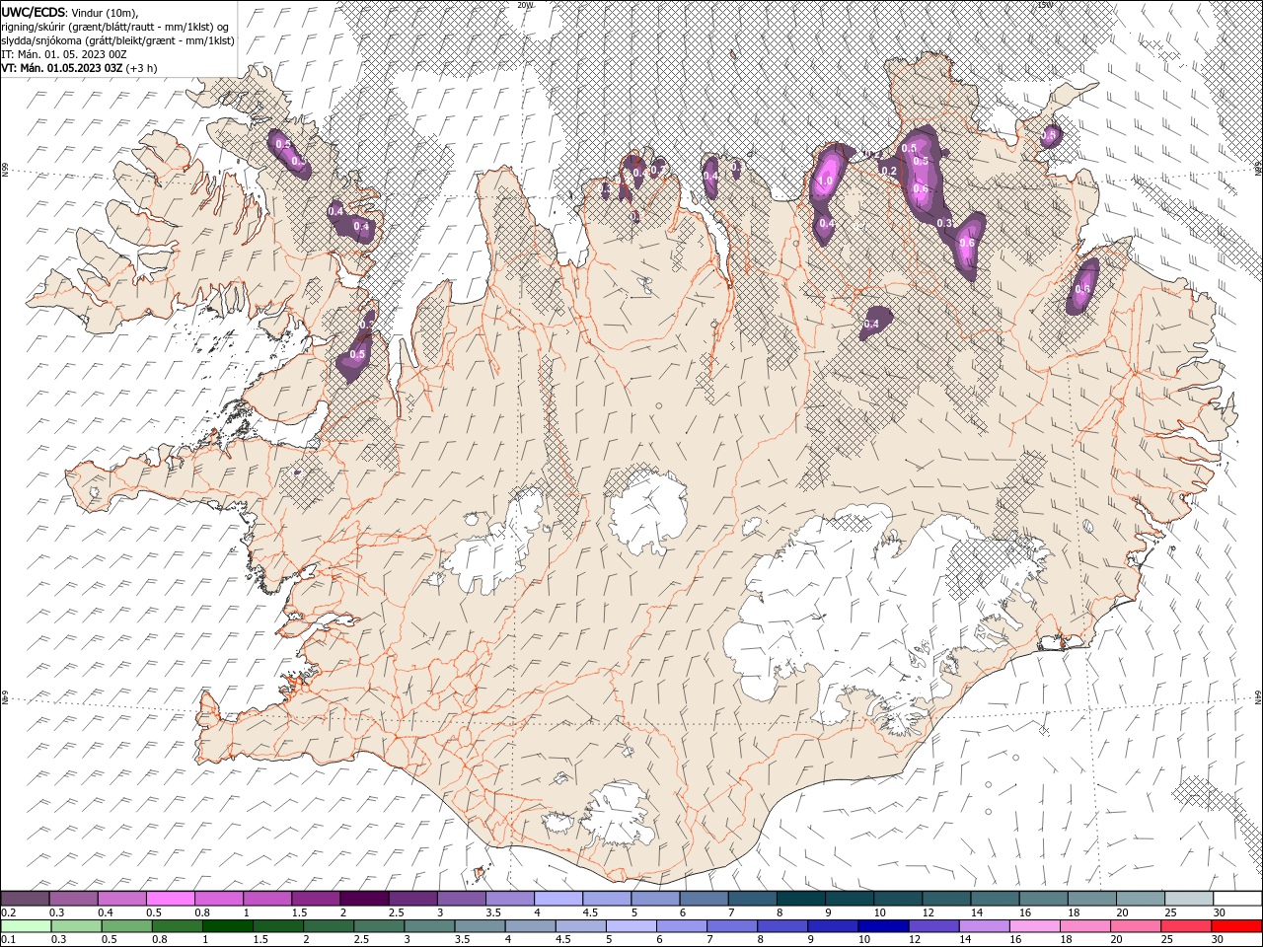1263x947 pixels.
Task: Select the darkest green 1 swatch in rain legend
Action: (x=227, y=926)
